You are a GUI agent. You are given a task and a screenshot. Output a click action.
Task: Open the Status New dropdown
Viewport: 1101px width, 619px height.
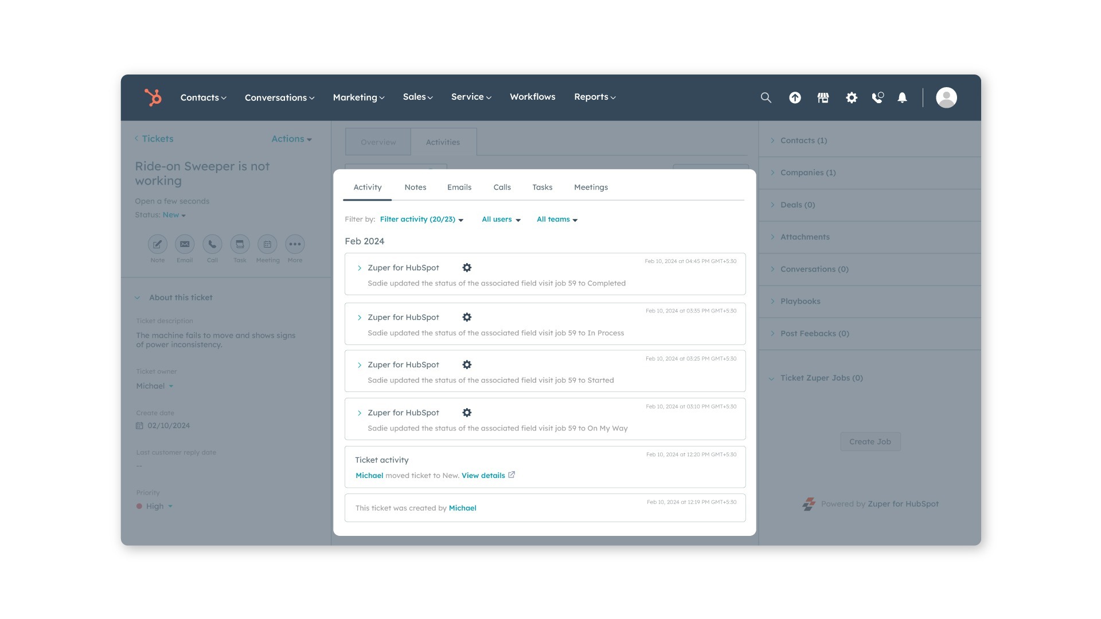coord(174,215)
